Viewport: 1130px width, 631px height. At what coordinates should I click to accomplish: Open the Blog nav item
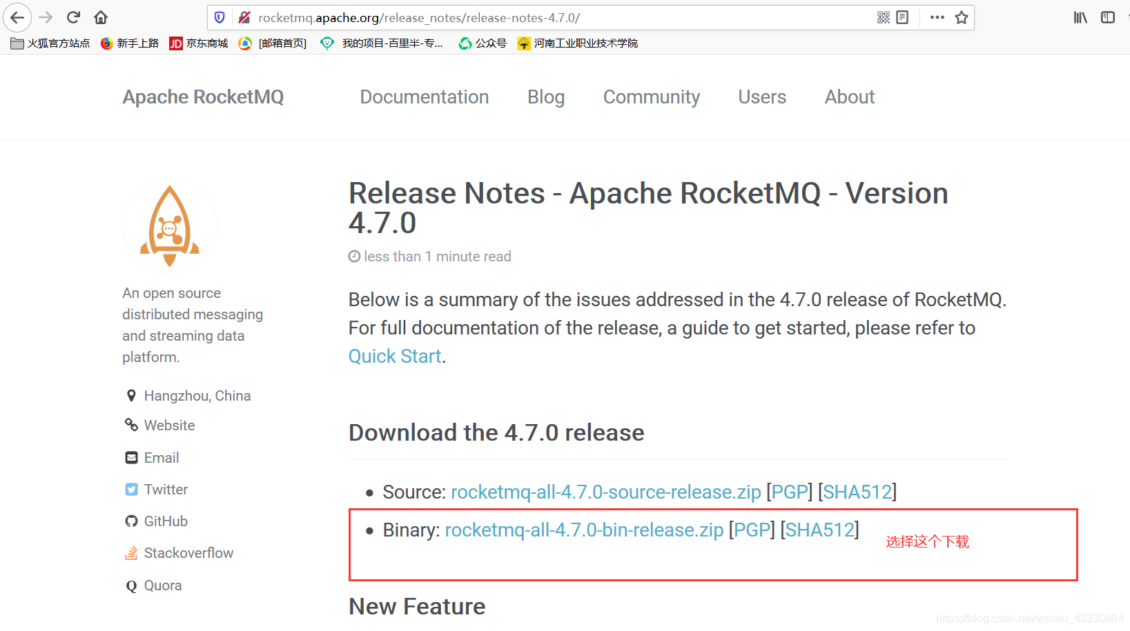[546, 97]
